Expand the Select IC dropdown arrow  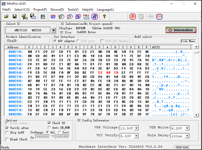coord(54,30)
